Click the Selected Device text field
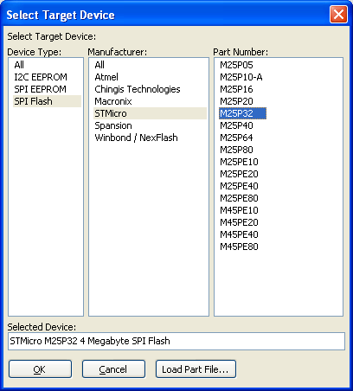 coord(176,341)
